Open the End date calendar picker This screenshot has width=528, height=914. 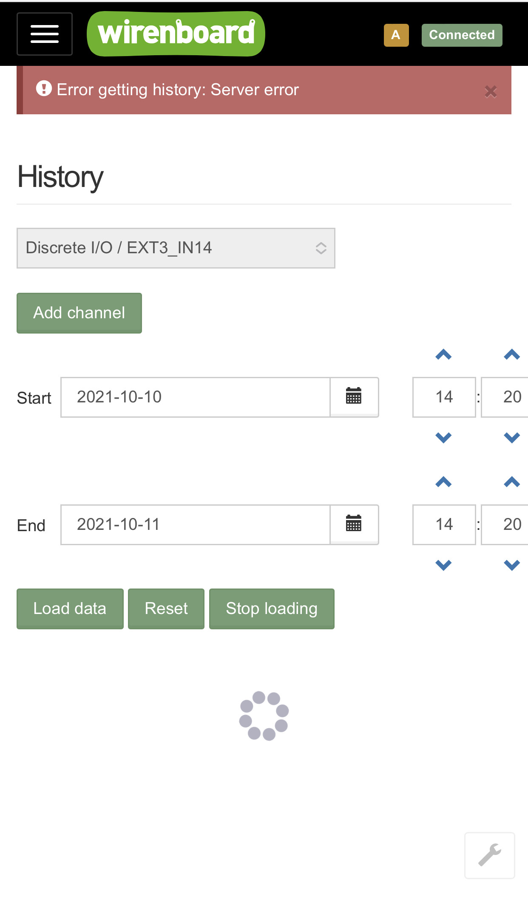click(354, 524)
